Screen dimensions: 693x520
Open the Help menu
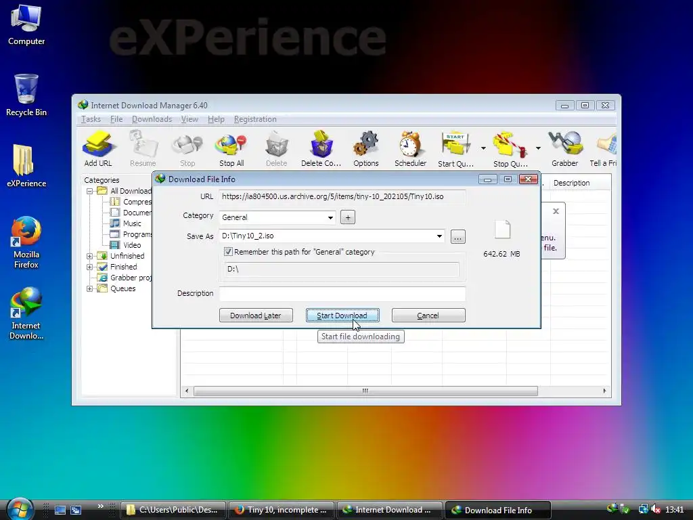click(x=216, y=119)
